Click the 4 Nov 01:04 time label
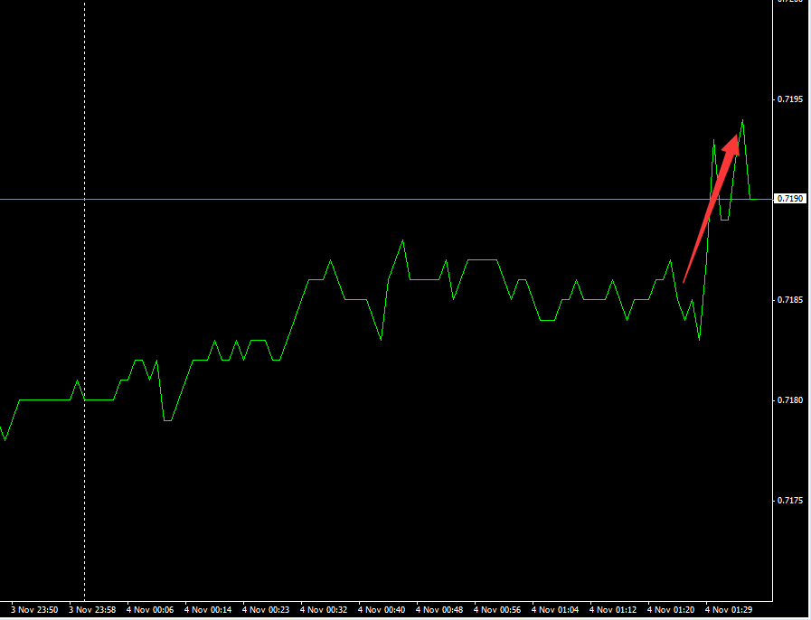The width and height of the screenshot is (811, 620). point(556,610)
